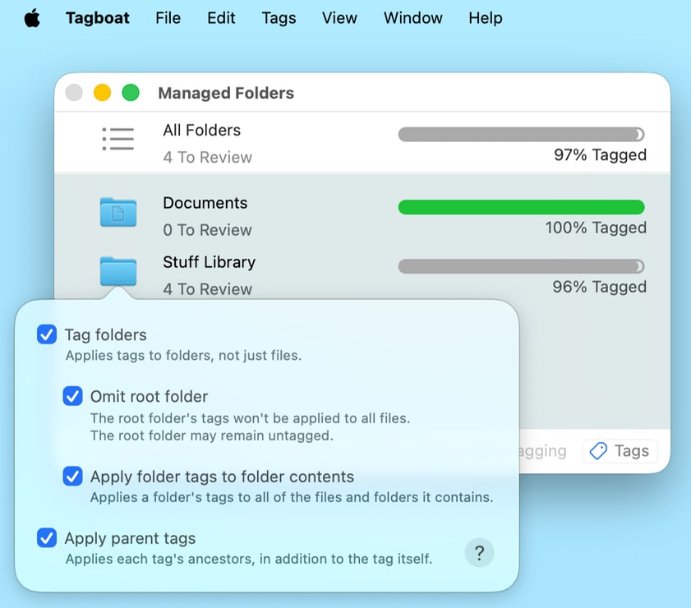
Task: Toggle the Tag folders checkbox
Action: coord(46,334)
